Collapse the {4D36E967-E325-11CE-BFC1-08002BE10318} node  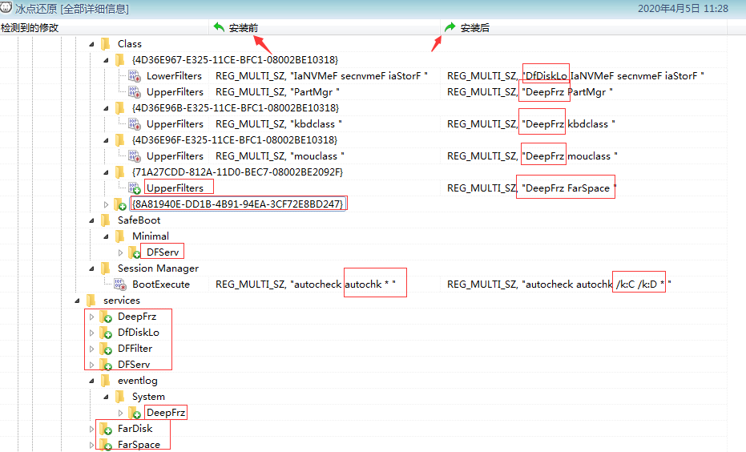click(x=106, y=60)
